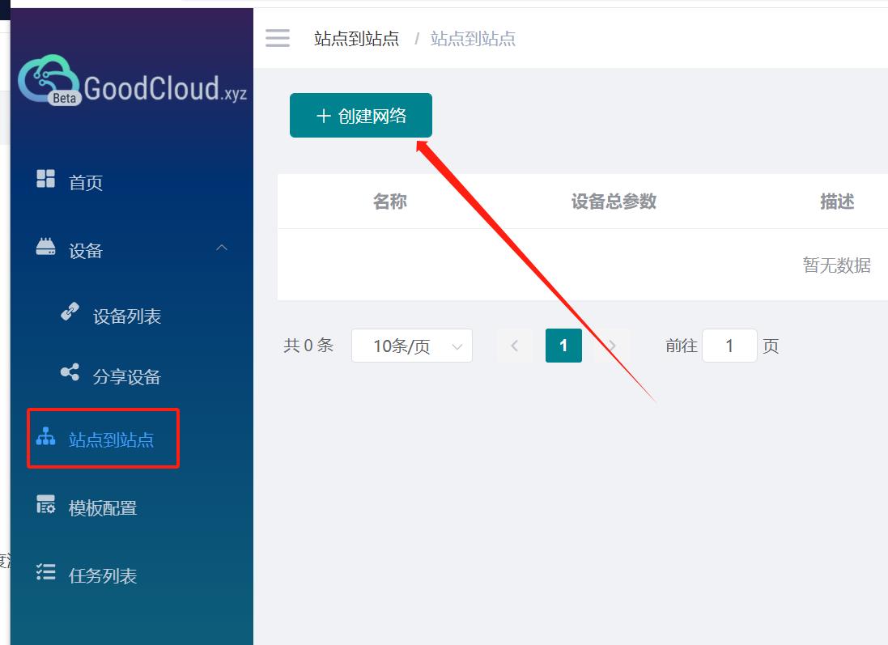This screenshot has width=888, height=645.
Task: Click page 1 in the pagination control
Action: (x=563, y=346)
